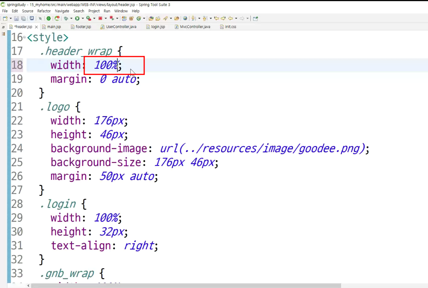Open the web browser globe icon
This screenshot has width=428, height=288.
185,18
